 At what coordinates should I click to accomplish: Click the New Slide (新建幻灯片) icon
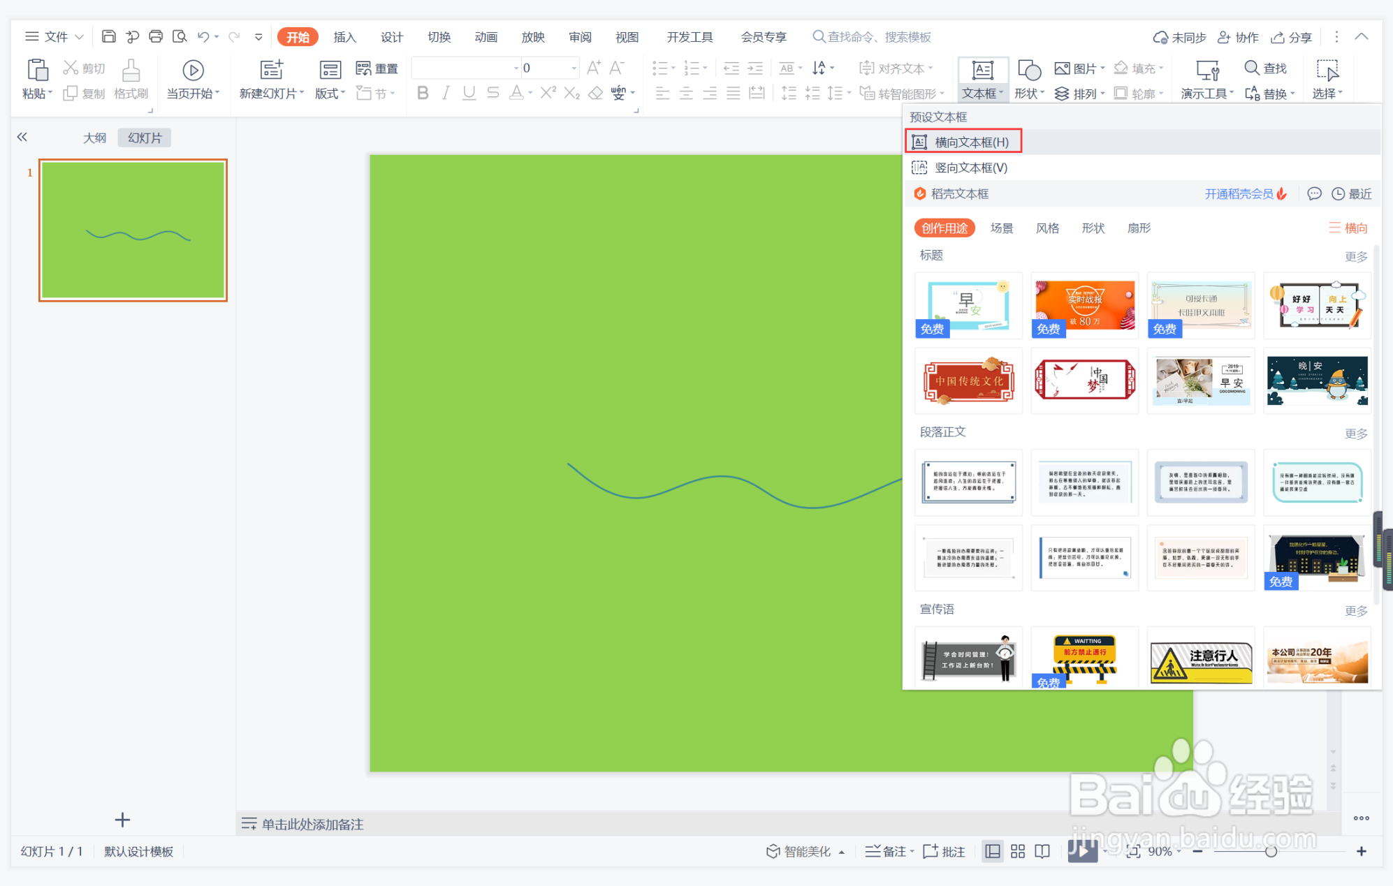pos(271,70)
